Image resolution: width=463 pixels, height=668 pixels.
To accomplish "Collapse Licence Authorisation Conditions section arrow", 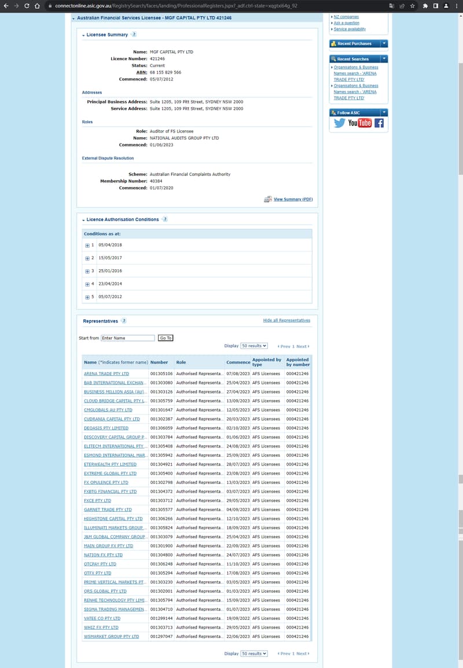I will [83, 220].
